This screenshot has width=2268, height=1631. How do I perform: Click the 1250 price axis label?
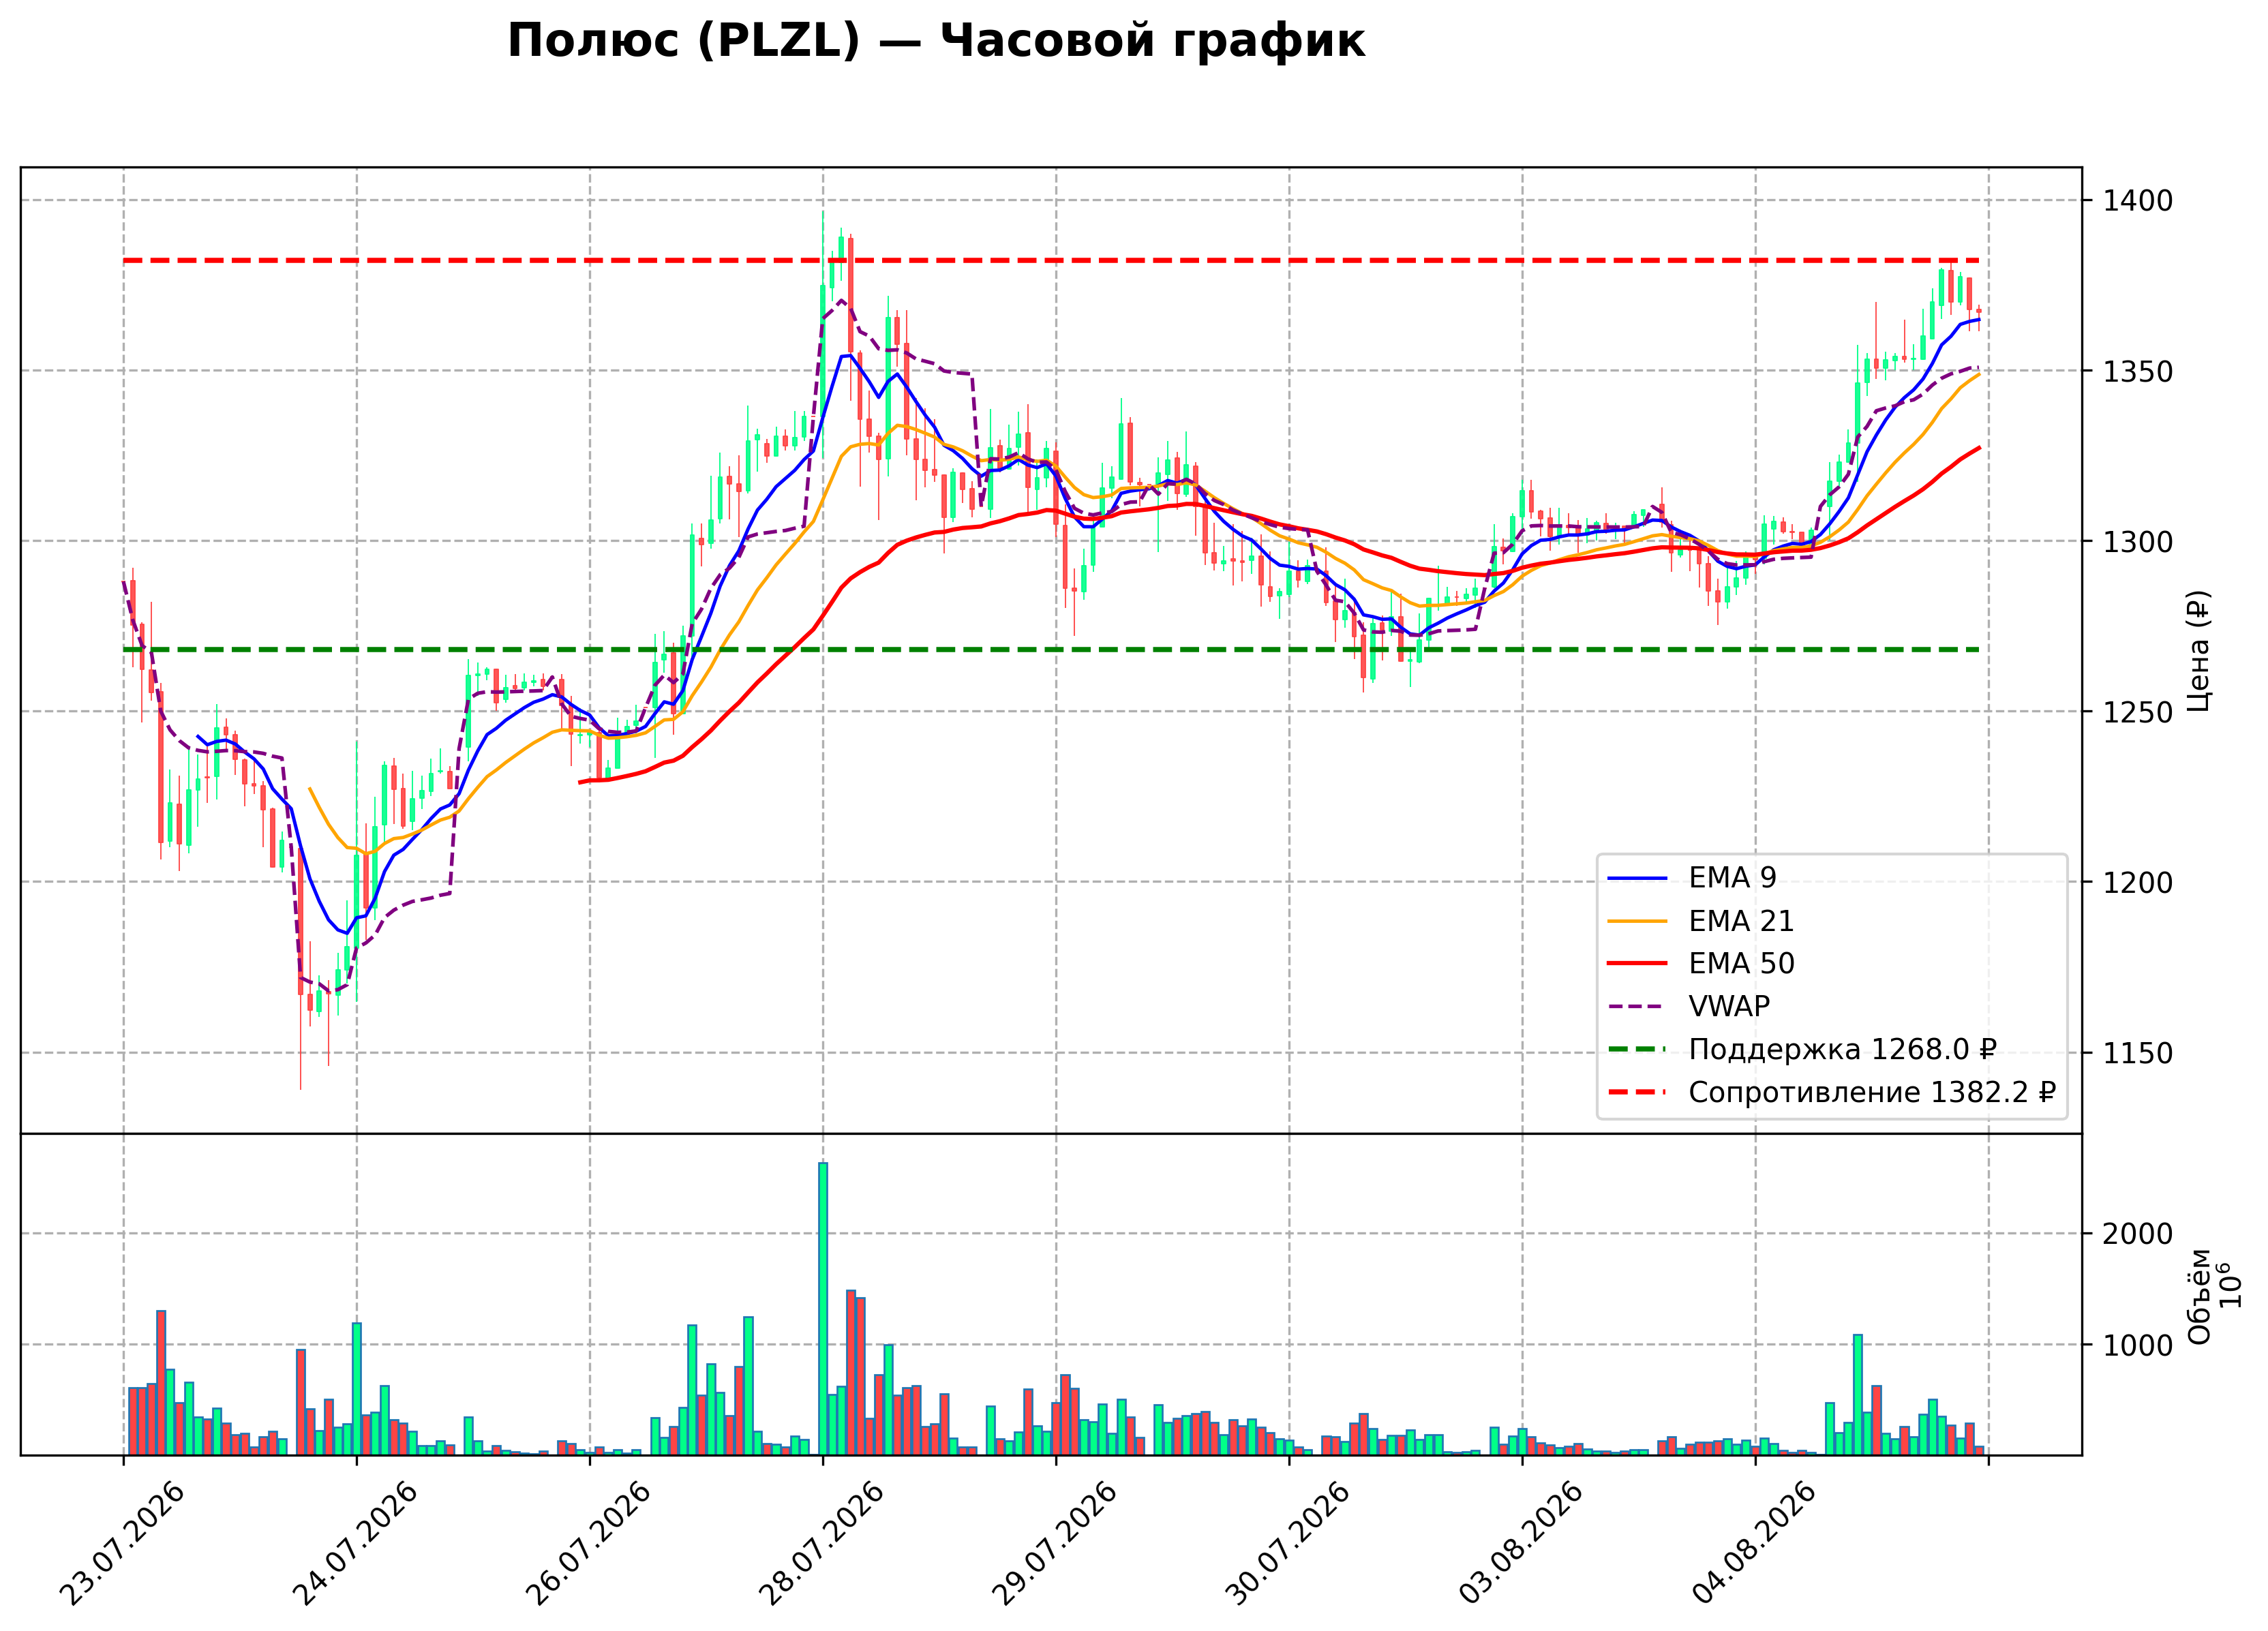(x=2137, y=712)
